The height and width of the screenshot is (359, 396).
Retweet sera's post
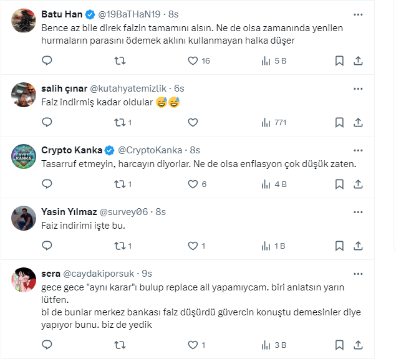coord(120,345)
